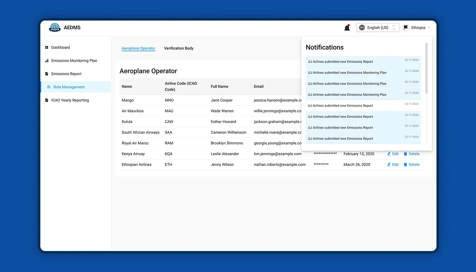The image size is (476, 272).
Task: Click the Kulula name cell
Action: coord(127,122)
